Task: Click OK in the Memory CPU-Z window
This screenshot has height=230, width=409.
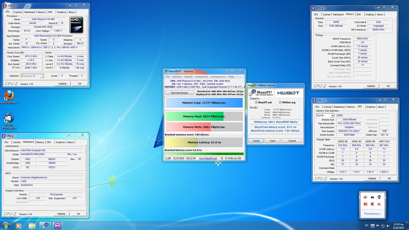Action: (x=388, y=86)
